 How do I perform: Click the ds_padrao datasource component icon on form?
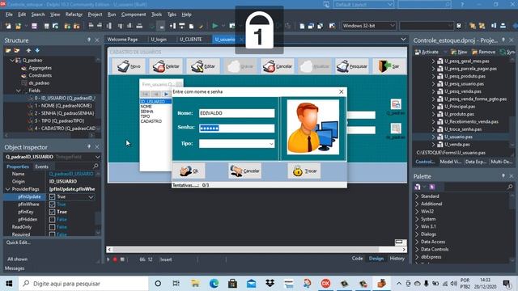[x=396, y=129]
